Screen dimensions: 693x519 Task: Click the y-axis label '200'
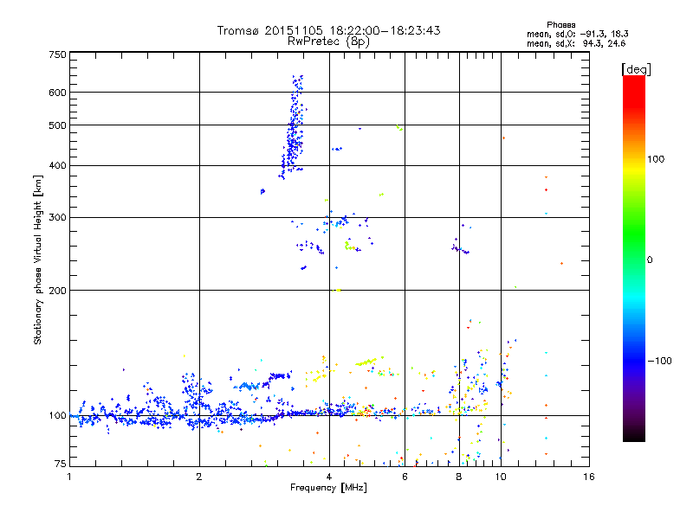(x=57, y=291)
